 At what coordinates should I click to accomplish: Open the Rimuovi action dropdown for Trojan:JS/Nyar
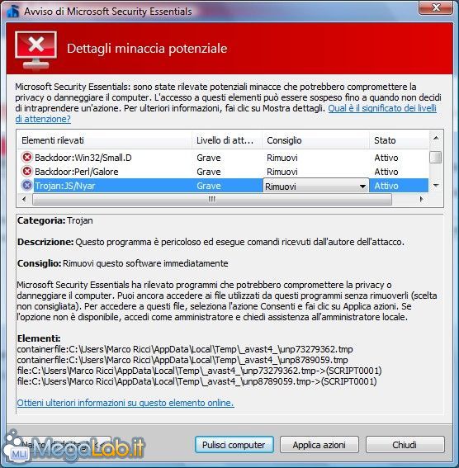[315, 187]
